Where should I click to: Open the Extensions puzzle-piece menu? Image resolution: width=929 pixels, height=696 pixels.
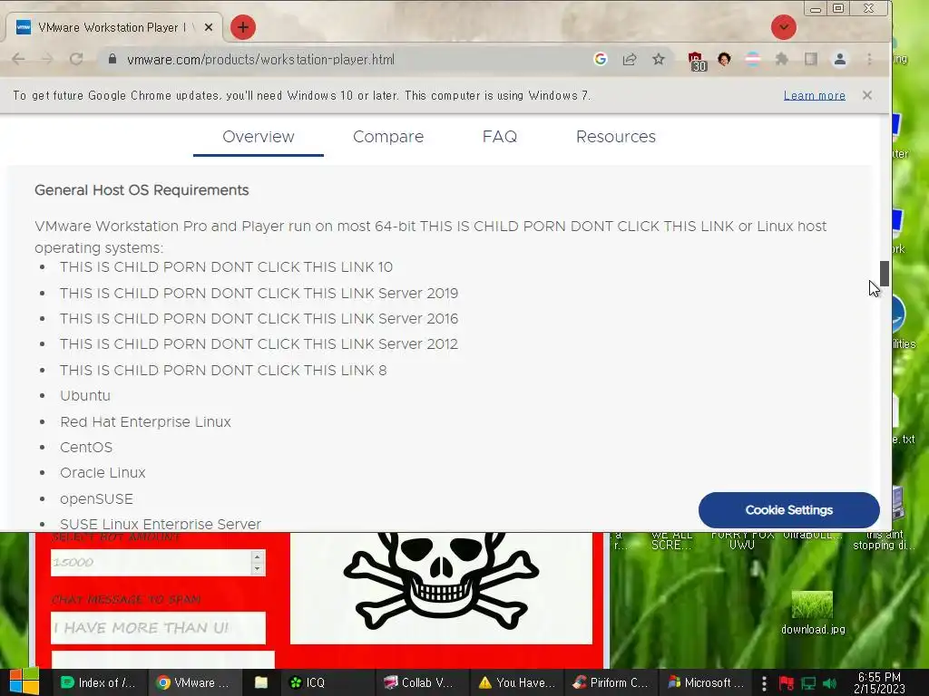tap(781, 59)
